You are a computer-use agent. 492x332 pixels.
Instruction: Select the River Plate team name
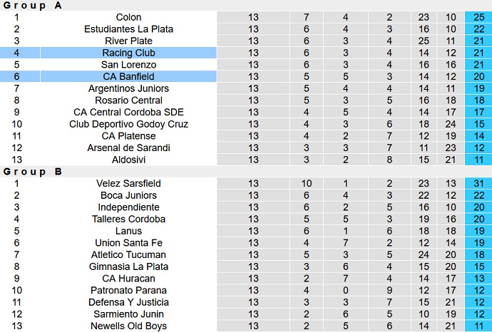coord(128,41)
